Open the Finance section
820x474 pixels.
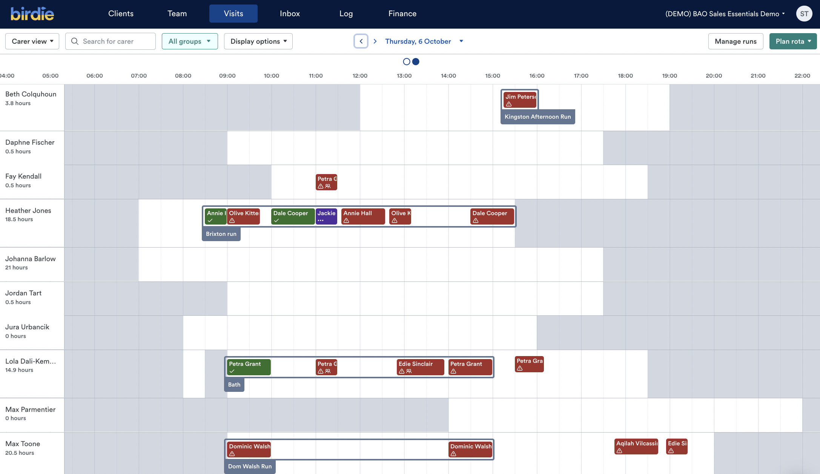pyautogui.click(x=402, y=13)
